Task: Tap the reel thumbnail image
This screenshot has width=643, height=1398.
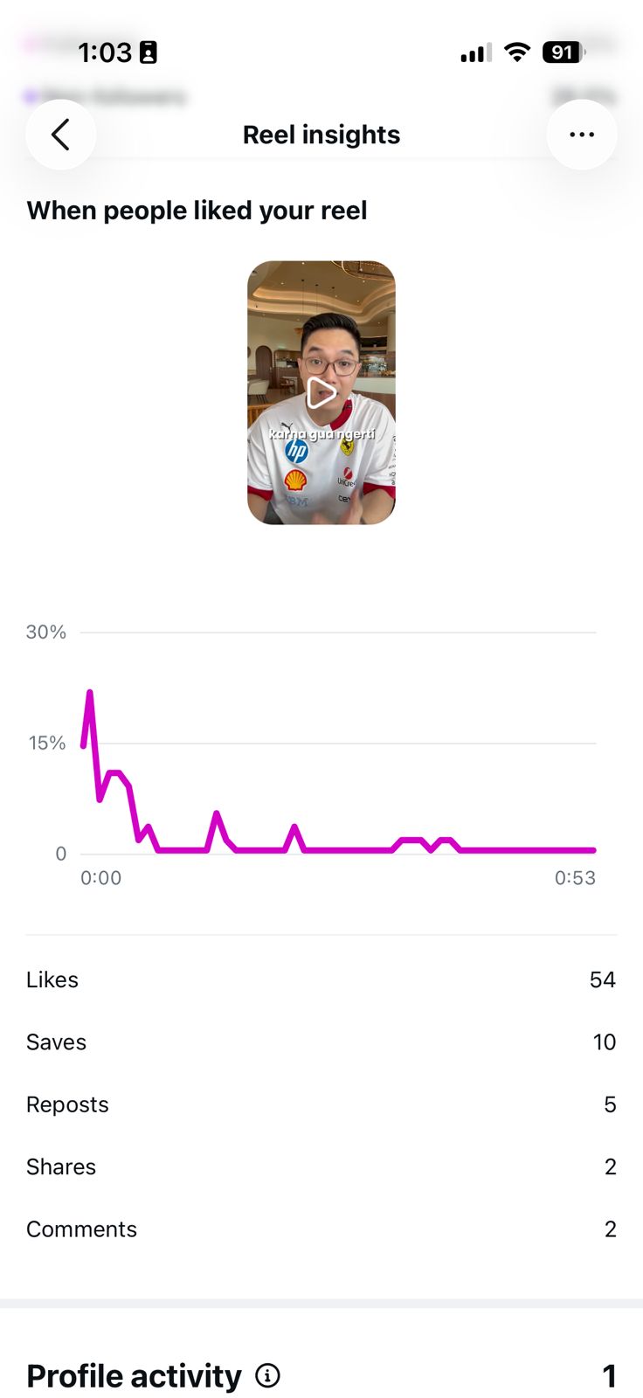Action: click(x=321, y=393)
